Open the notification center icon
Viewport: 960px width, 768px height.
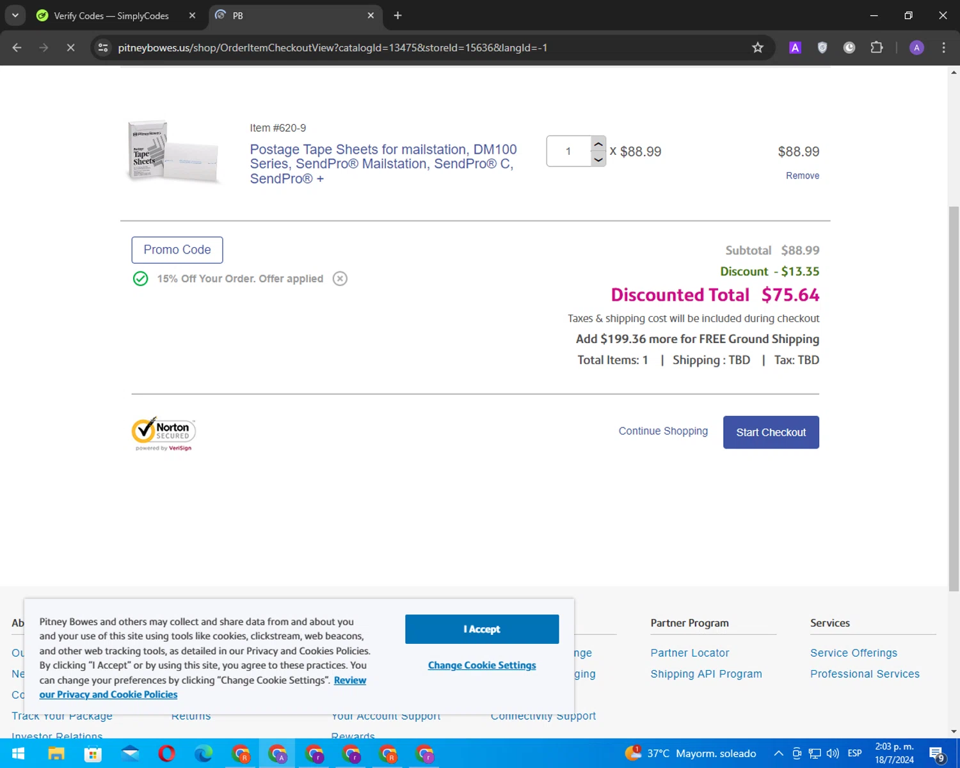pos(937,754)
